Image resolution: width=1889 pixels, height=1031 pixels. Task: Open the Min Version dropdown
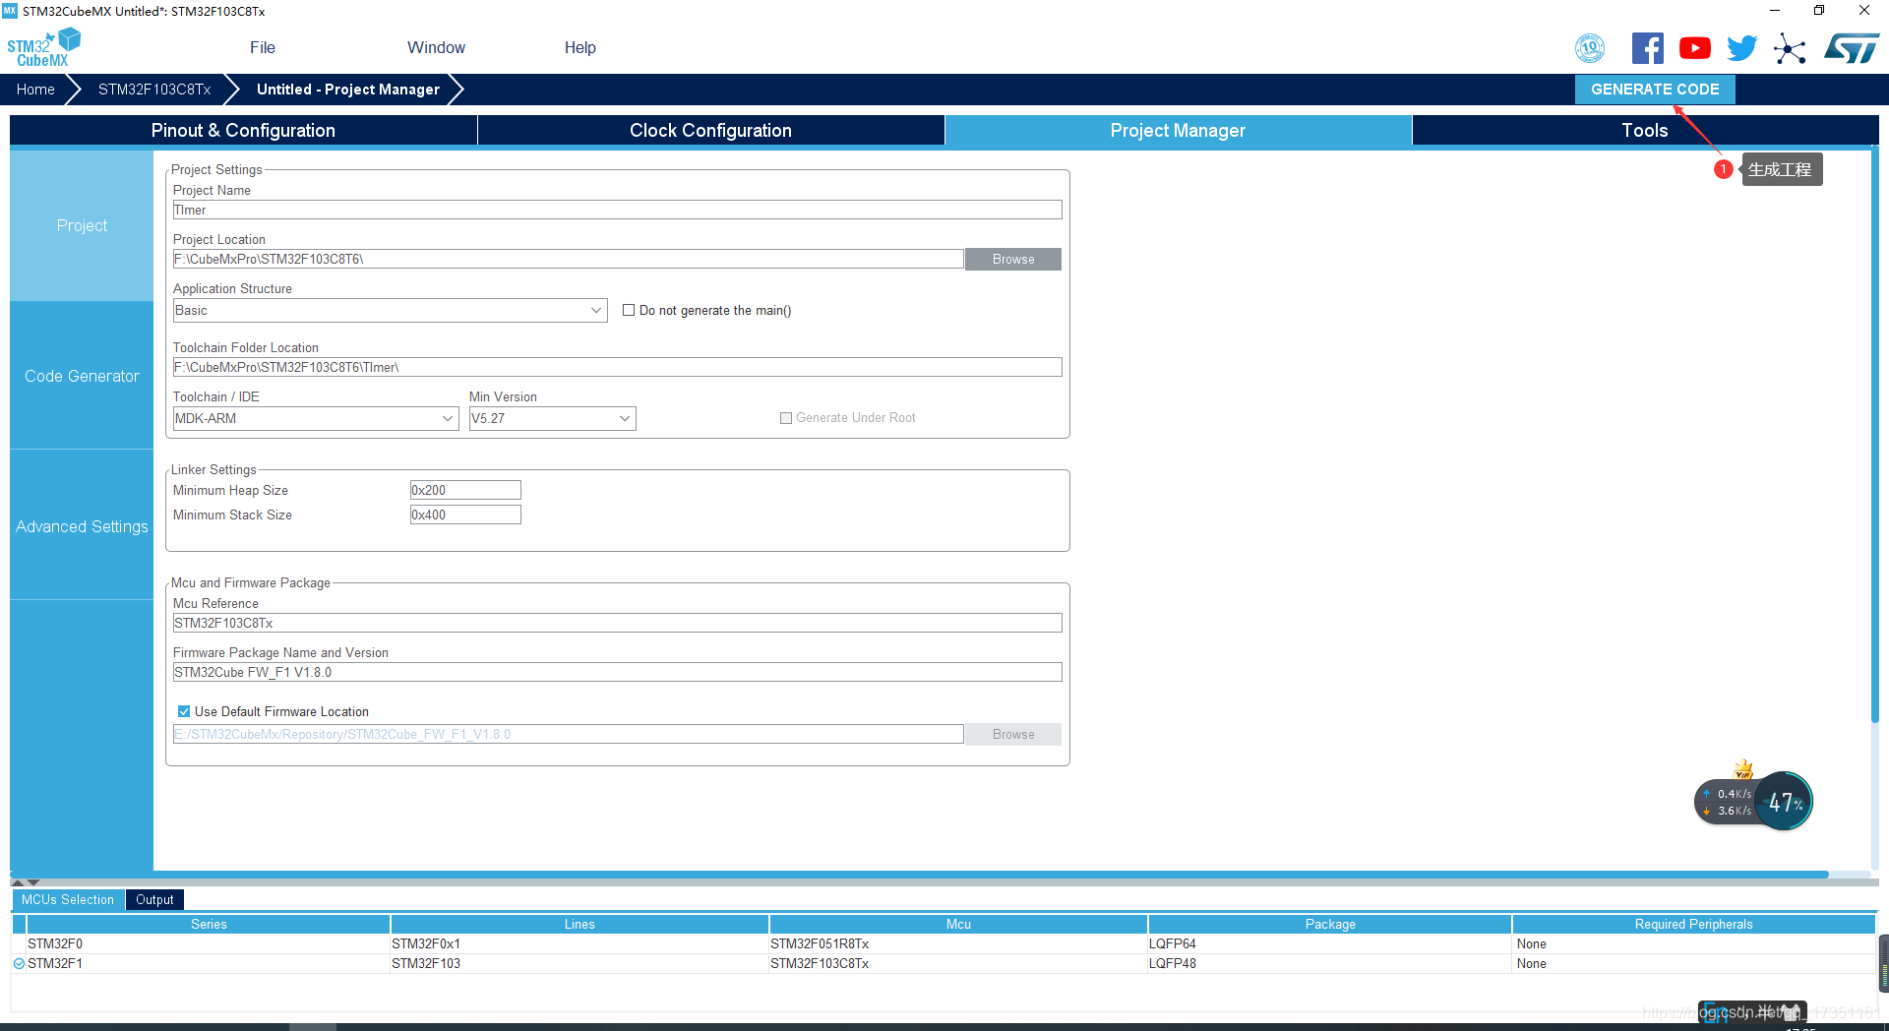click(552, 418)
